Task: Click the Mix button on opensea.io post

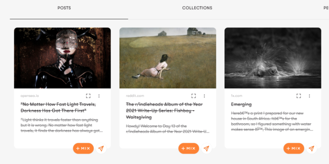Action: (x=83, y=148)
